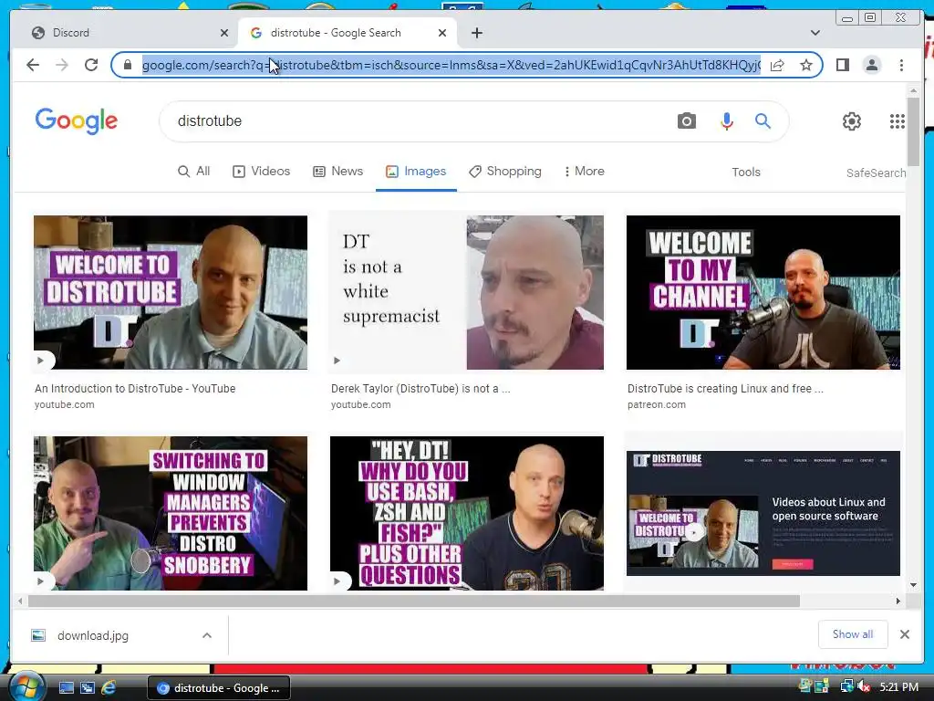Open the download.jpg downloaded file
This screenshot has width=934, height=701.
coord(92,635)
